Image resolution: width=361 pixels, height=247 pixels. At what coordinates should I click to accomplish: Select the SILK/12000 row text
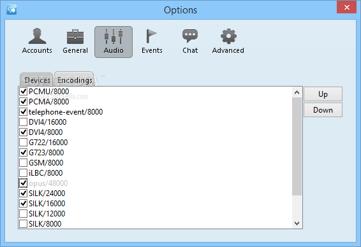point(47,214)
